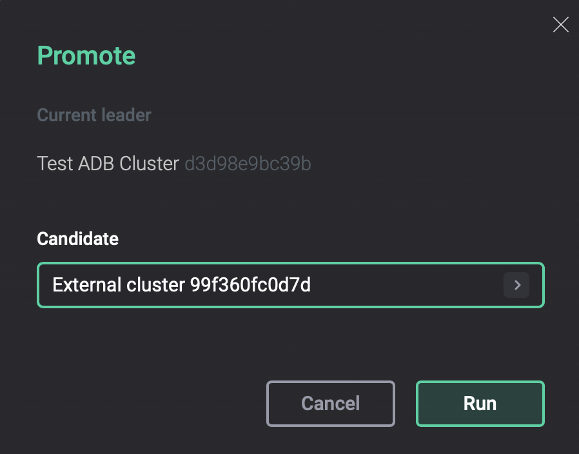Click the External cluster 99f360fc0d7d value
Screen dimensions: 579x454
182,285
